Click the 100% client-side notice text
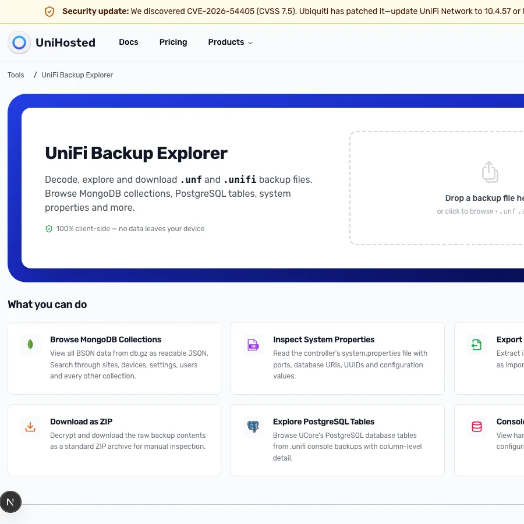 pyautogui.click(x=130, y=229)
